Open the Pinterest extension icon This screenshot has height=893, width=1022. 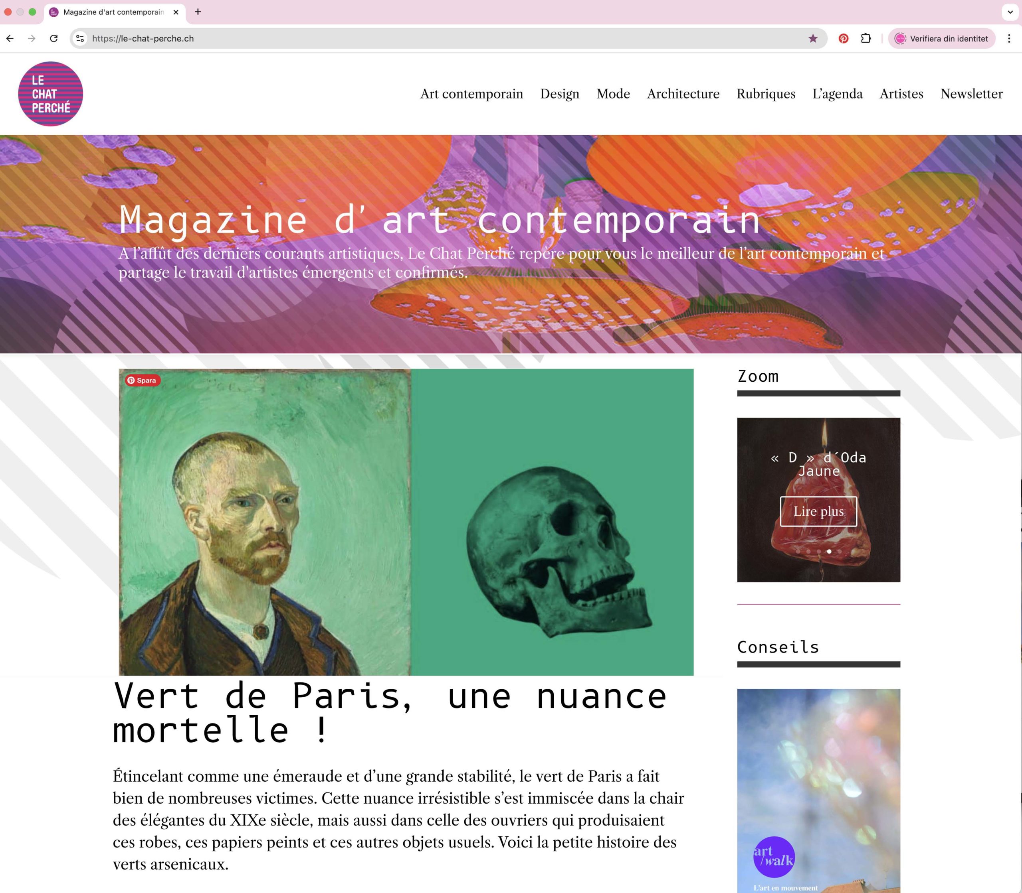tap(844, 38)
